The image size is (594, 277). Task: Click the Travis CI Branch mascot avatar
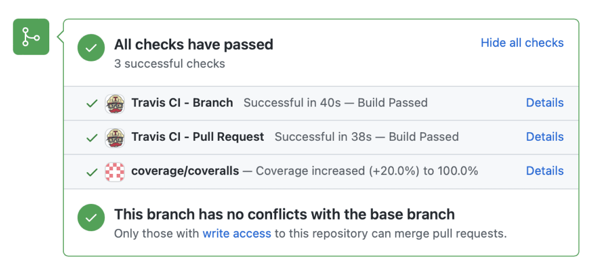click(x=115, y=103)
